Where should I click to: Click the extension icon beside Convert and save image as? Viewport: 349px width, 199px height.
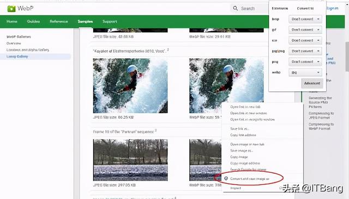(226, 178)
